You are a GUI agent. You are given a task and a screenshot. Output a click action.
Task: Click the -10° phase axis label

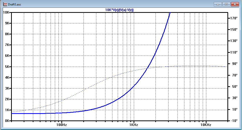[234, 121]
